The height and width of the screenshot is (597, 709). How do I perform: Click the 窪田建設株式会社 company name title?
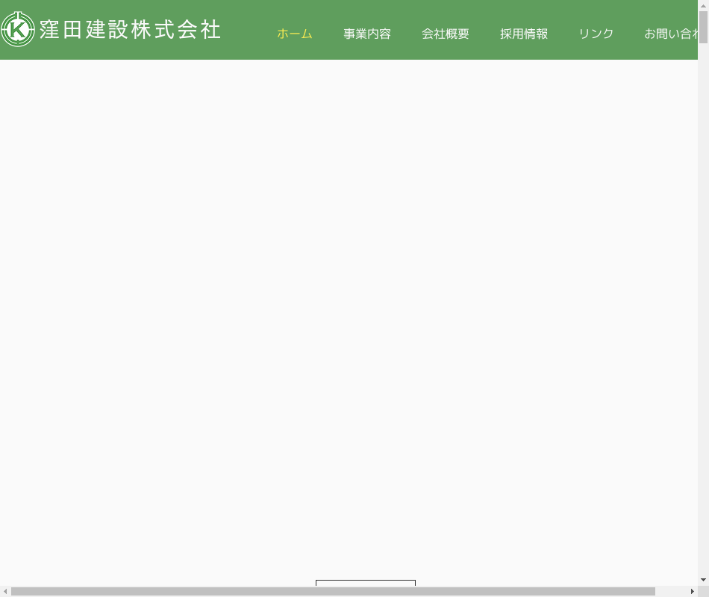[130, 30]
